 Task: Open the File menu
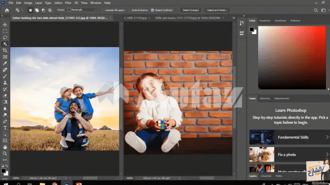click(x=11, y=3)
